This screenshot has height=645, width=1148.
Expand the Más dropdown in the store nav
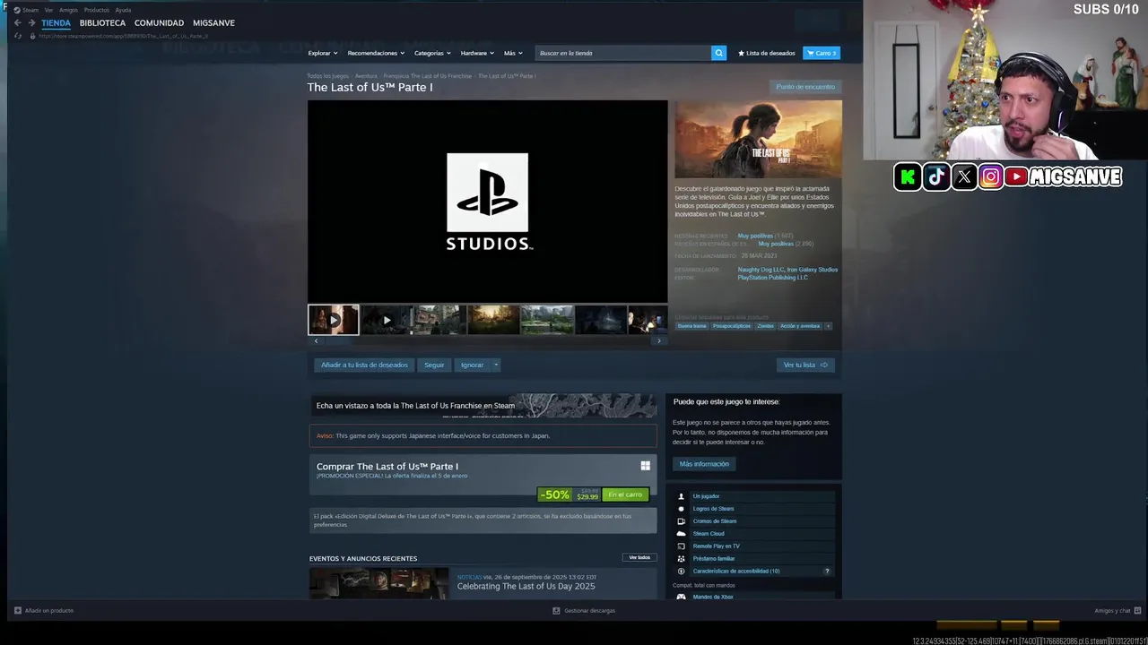(513, 53)
